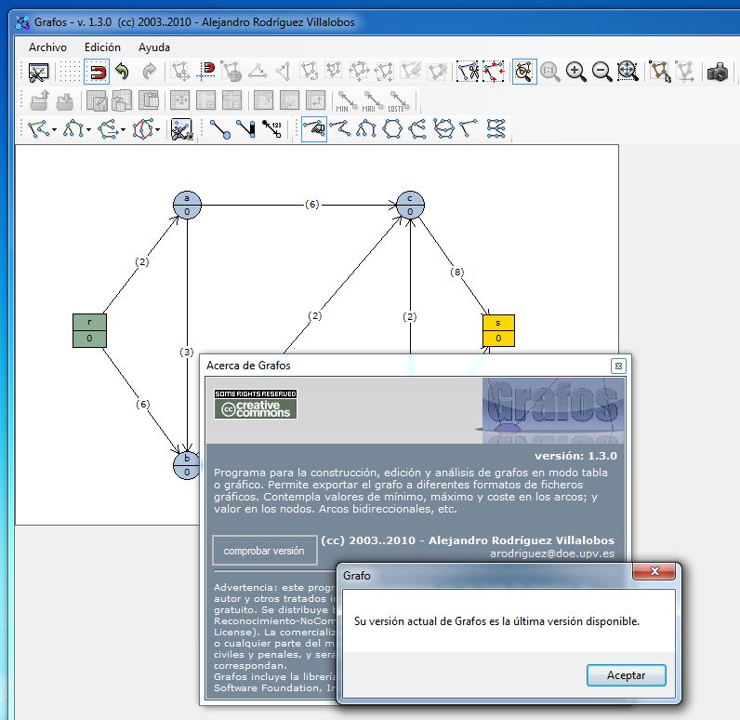Open the Archivo menu

[x=47, y=47]
